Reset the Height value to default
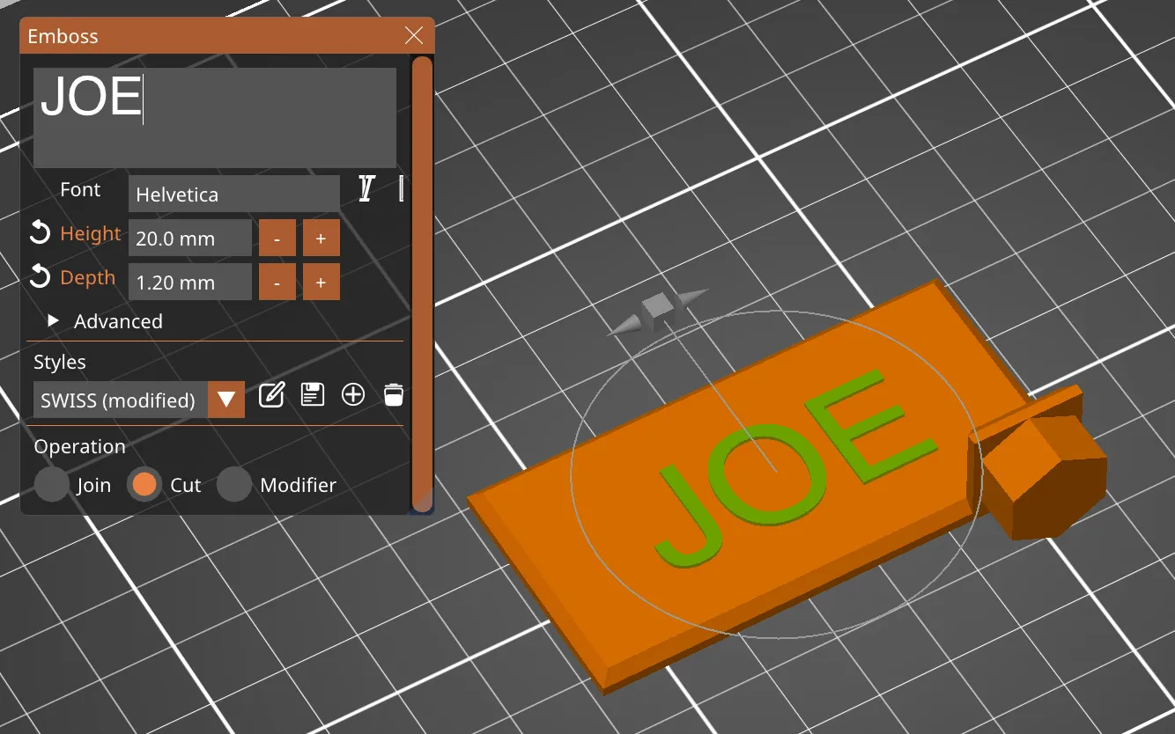 40,233
